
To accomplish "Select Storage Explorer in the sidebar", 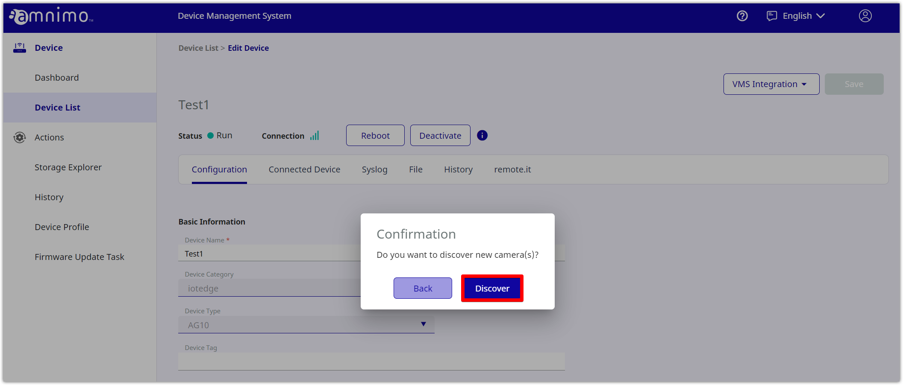I will click(x=68, y=167).
